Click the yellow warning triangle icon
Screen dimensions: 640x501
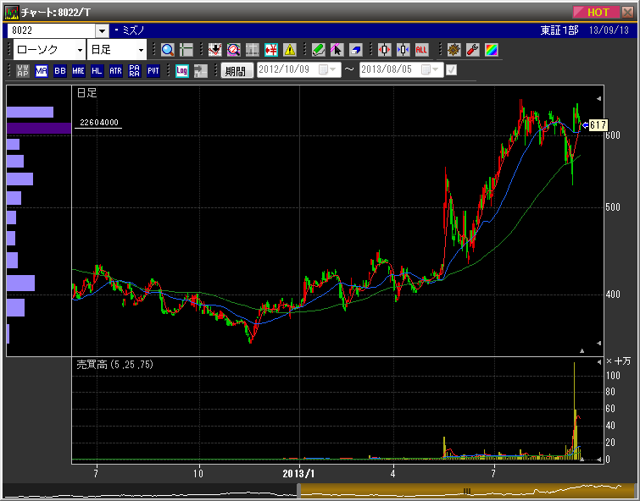[x=290, y=50]
